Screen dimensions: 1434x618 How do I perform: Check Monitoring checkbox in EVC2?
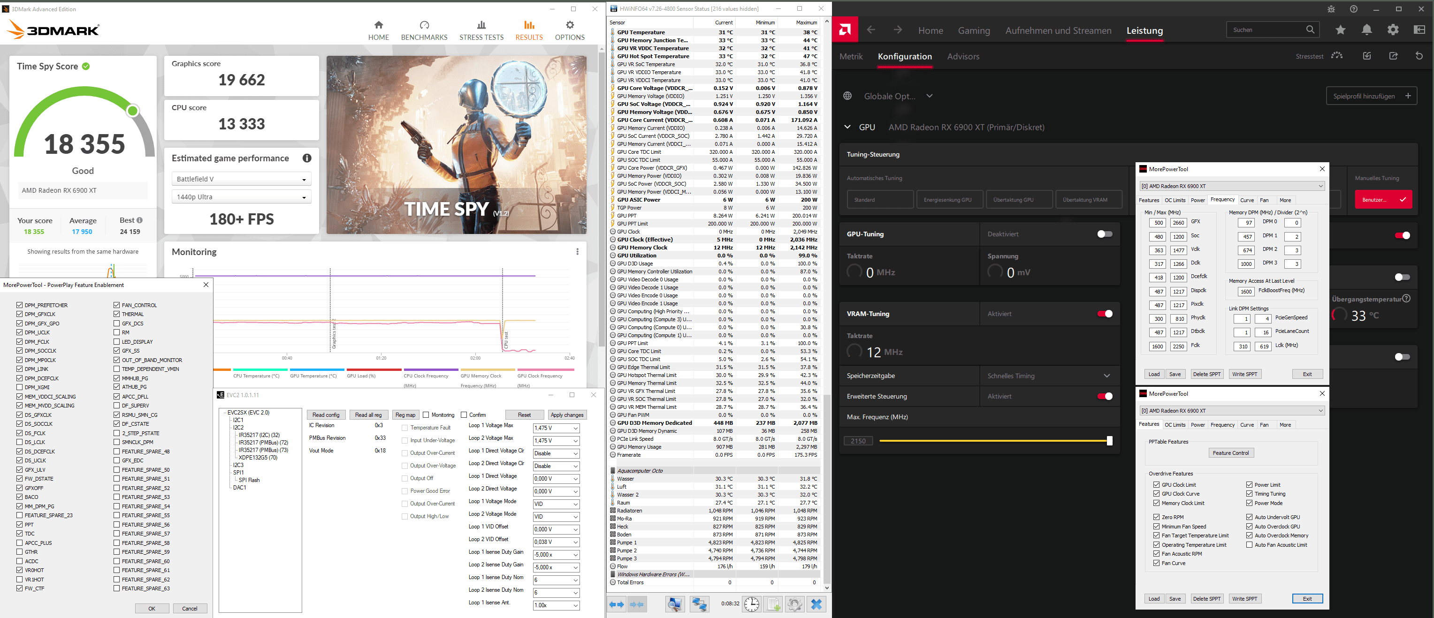(426, 415)
